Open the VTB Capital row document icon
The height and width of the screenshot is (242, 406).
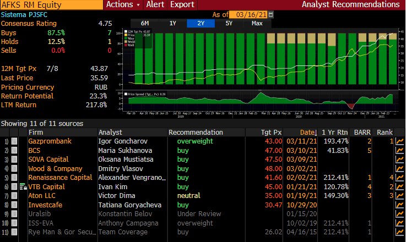pos(14,186)
